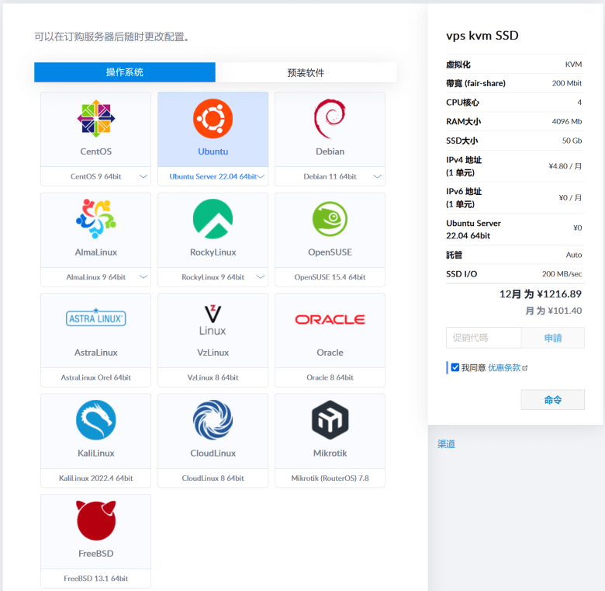The width and height of the screenshot is (605, 591).
Task: Select the OpenSUSE 15.4 64bit version label
Action: 330,277
